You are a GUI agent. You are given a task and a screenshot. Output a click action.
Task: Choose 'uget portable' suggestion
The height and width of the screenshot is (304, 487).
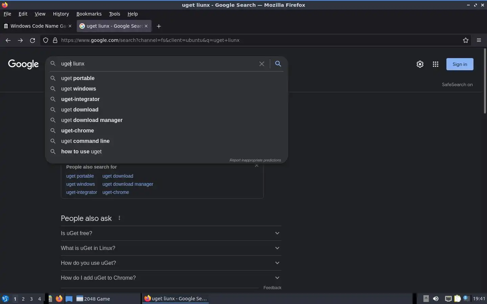point(166,78)
